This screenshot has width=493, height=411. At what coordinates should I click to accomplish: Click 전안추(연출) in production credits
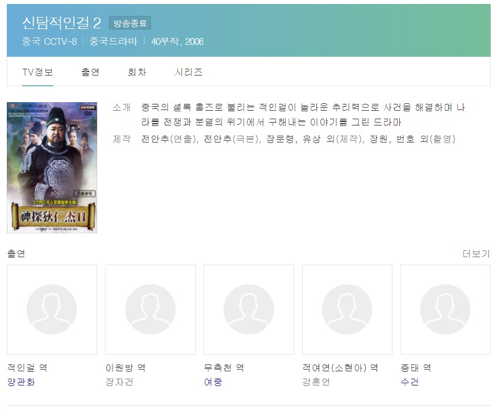170,139
